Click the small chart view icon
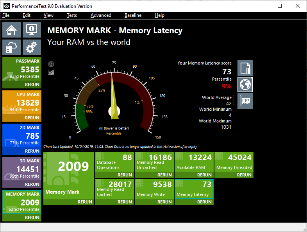307x232 pixels. coord(51,72)
